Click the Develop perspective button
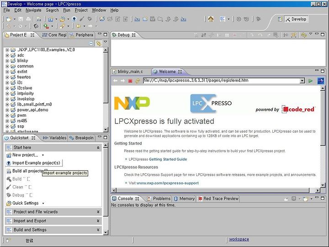This screenshot has width=329, height=247. coord(296,19)
